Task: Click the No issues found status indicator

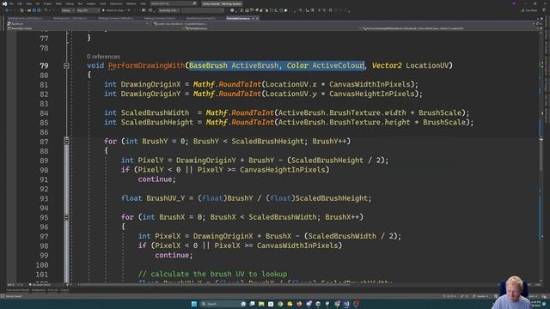Action: coord(40,285)
